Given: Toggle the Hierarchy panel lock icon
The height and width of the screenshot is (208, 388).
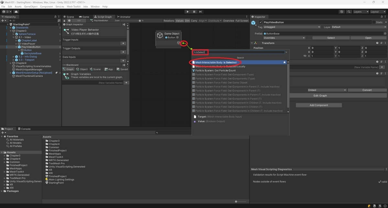Looking at the screenshot, I should point(56,17).
